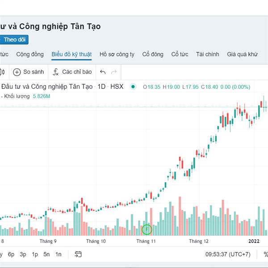Select the Biểu đồ kỹ thuật tab

tap(71, 54)
